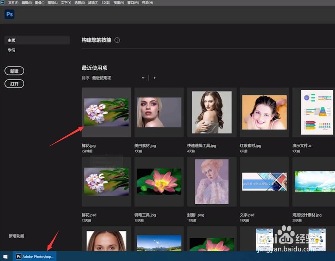Open 钢笔工具.jpg lotus thumbnail
The width and height of the screenshot is (335, 261).
pos(159,181)
